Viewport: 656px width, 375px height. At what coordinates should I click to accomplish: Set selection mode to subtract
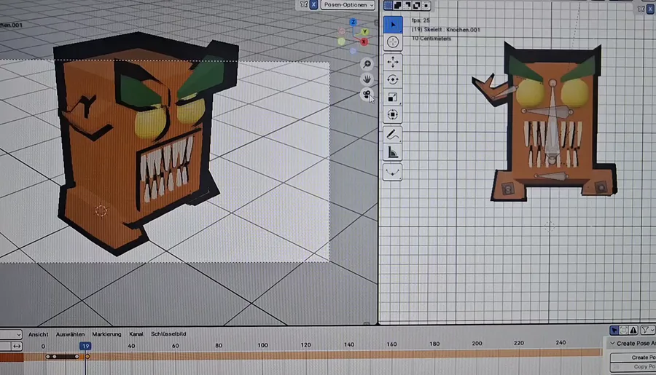[x=407, y=5]
